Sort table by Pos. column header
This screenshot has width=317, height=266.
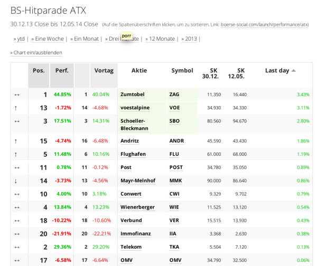point(39,71)
